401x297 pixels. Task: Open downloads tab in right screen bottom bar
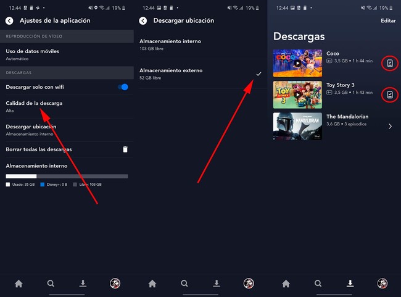click(x=350, y=283)
